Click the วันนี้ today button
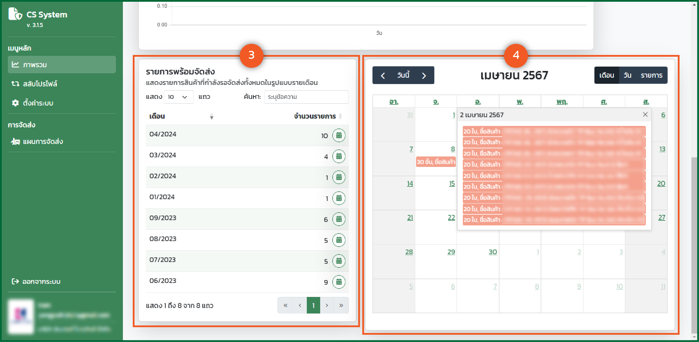 pyautogui.click(x=403, y=75)
